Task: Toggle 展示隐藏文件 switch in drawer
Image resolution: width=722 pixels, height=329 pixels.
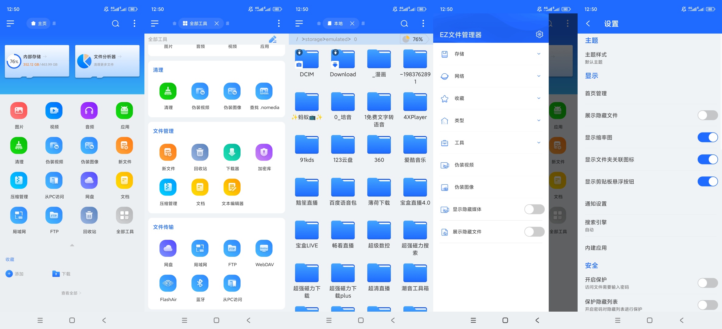Action: 534,232
